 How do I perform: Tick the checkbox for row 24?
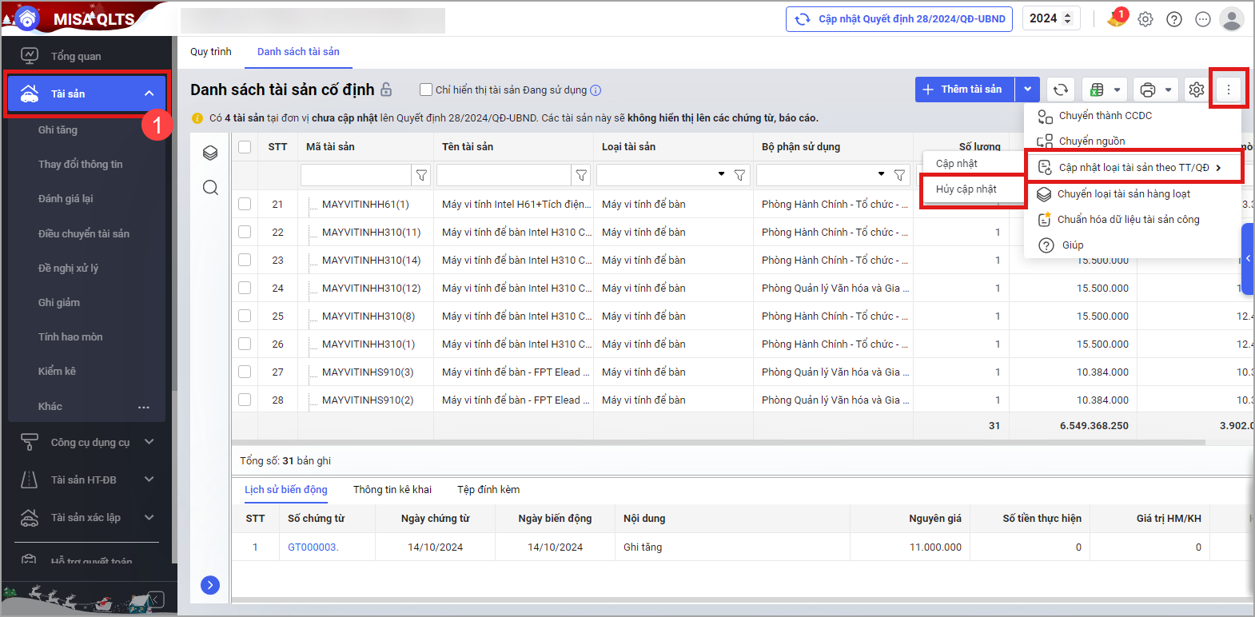click(245, 288)
